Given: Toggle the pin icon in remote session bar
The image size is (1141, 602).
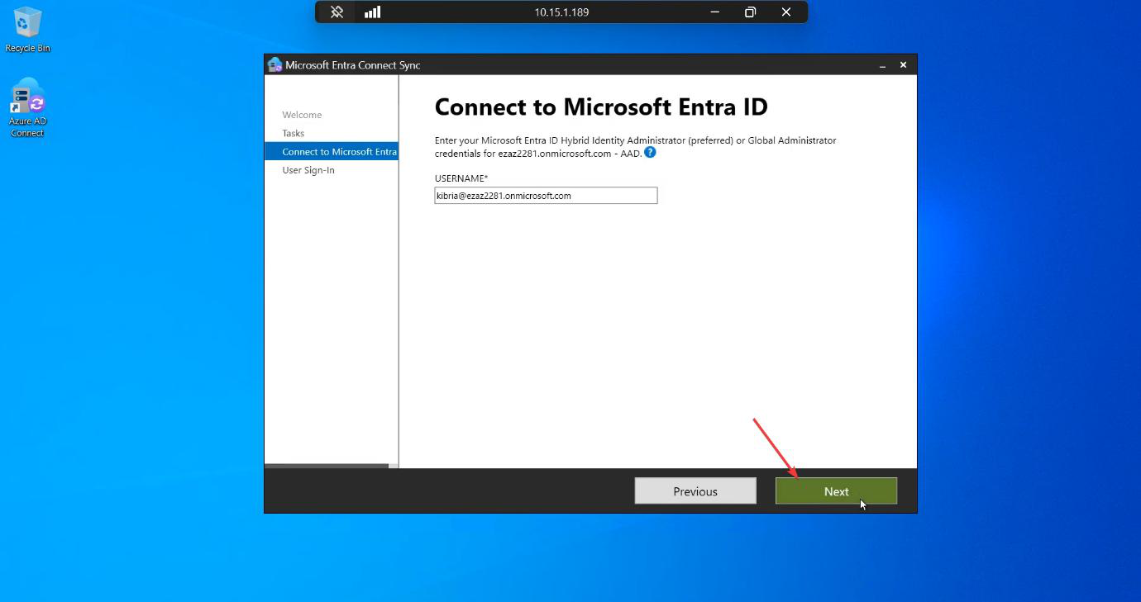Looking at the screenshot, I should [x=337, y=12].
